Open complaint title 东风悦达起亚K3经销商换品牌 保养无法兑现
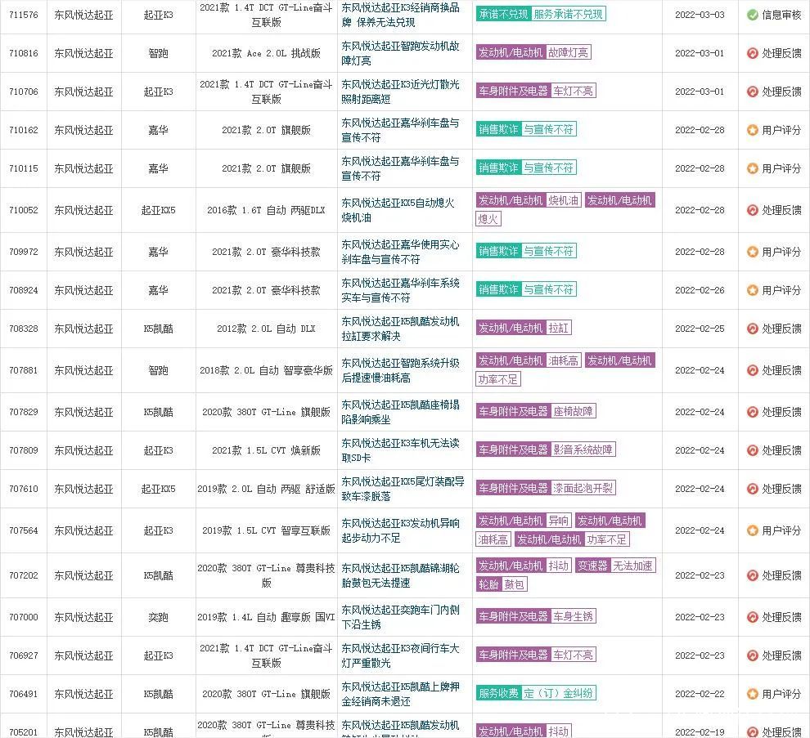810x738 pixels. tap(400, 15)
